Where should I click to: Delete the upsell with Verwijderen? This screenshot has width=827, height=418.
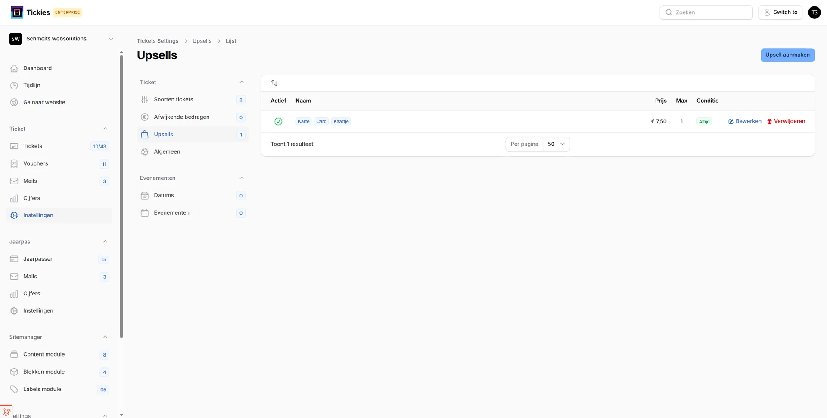click(786, 121)
